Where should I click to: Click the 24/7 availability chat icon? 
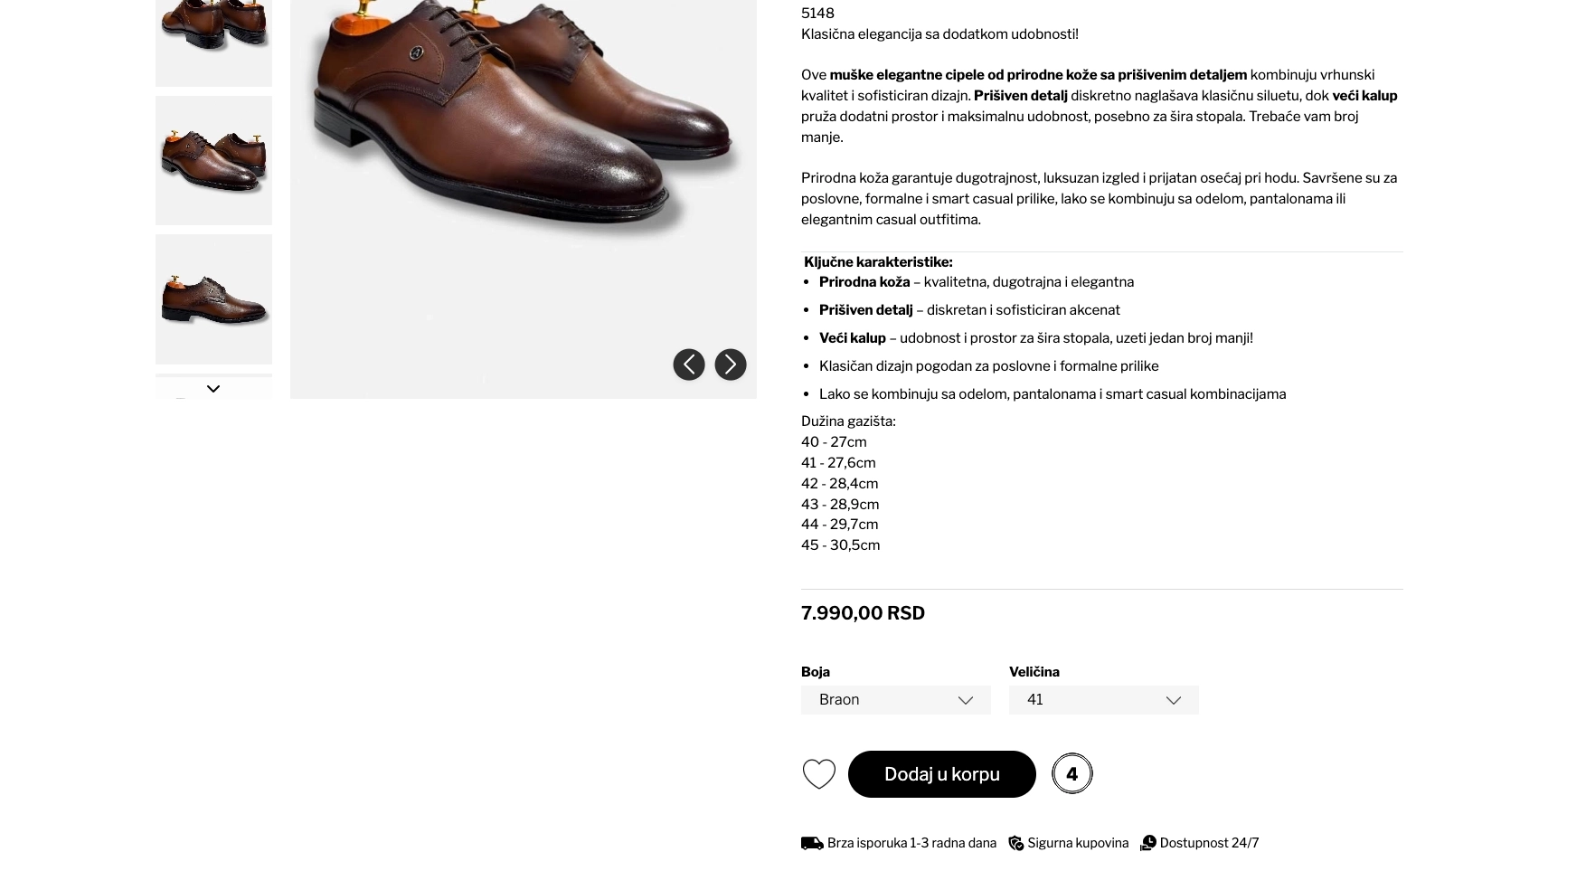coord(1147,843)
